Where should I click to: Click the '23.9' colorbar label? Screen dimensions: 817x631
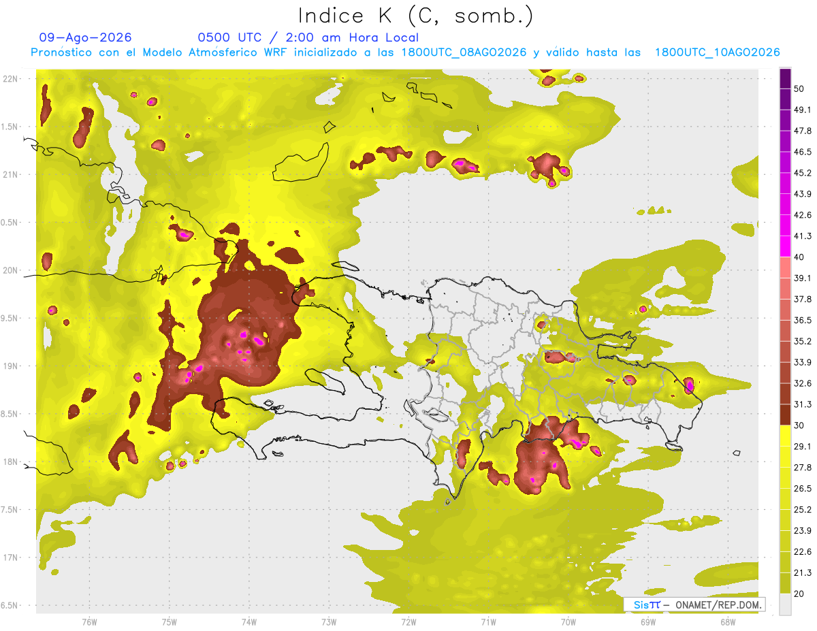point(803,531)
